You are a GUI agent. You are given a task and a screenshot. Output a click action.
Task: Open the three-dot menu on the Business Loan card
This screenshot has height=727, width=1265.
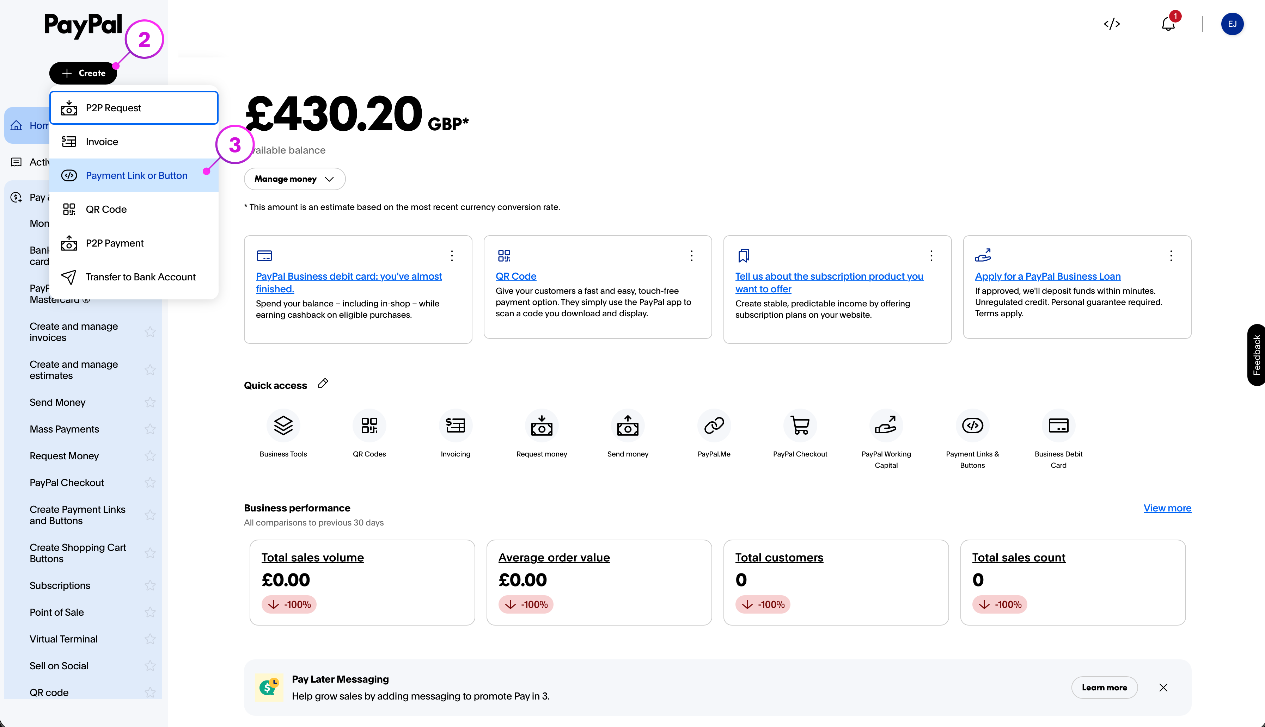(x=1171, y=256)
